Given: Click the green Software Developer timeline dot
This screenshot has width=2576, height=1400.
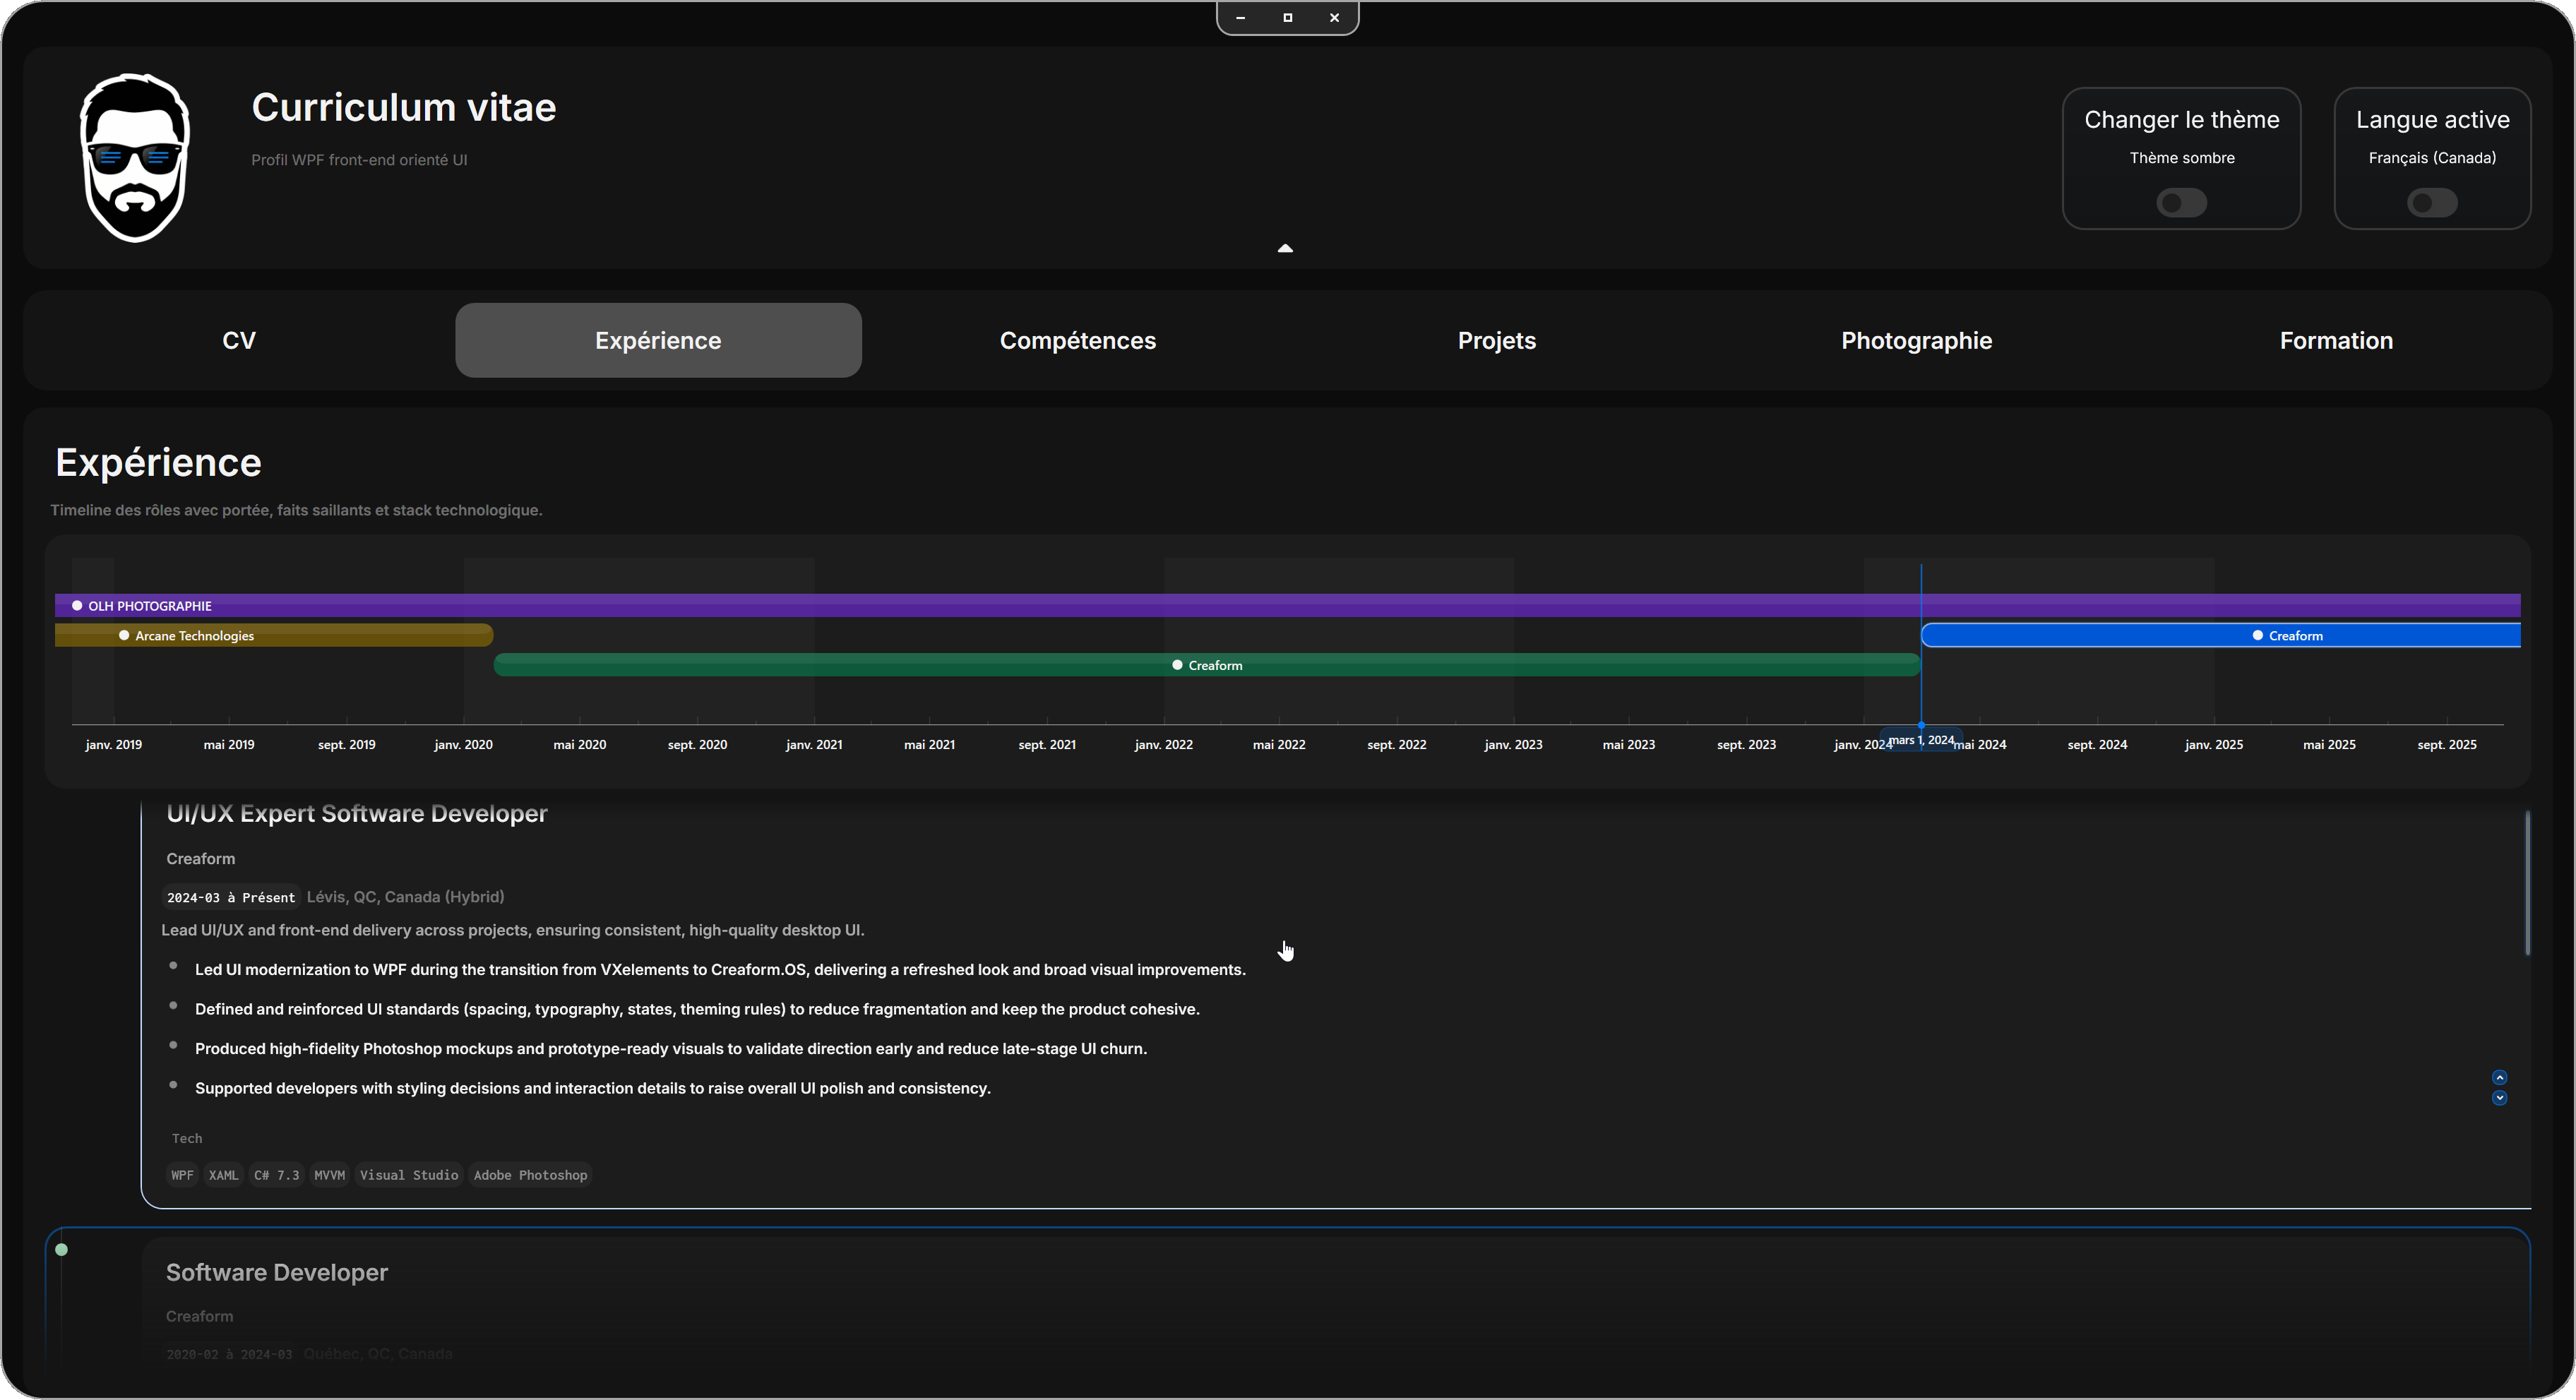Looking at the screenshot, I should pyautogui.click(x=62, y=1250).
